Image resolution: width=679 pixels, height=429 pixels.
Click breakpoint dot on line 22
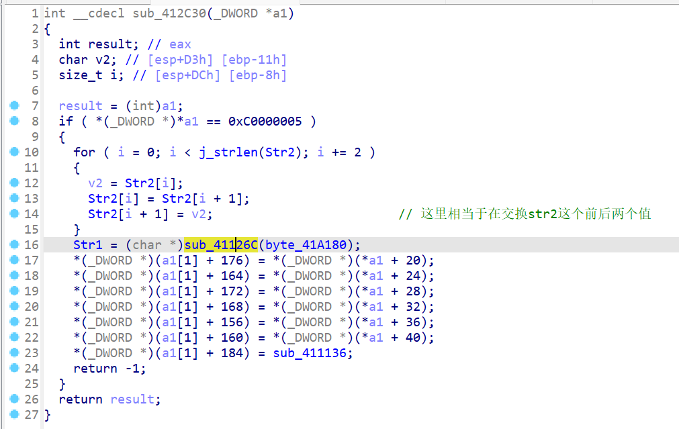pyautogui.click(x=14, y=337)
